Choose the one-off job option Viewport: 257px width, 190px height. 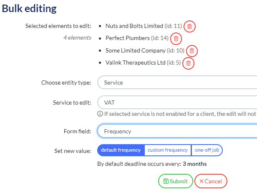pos(207,150)
